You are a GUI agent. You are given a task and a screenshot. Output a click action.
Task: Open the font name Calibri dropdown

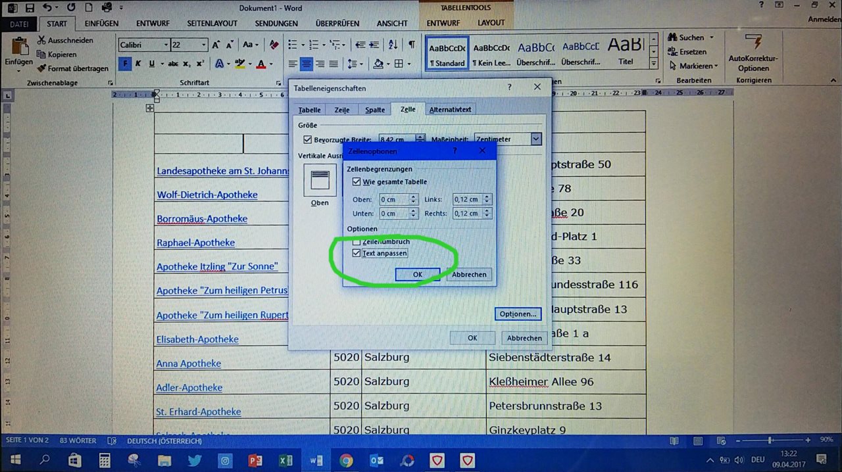(165, 45)
